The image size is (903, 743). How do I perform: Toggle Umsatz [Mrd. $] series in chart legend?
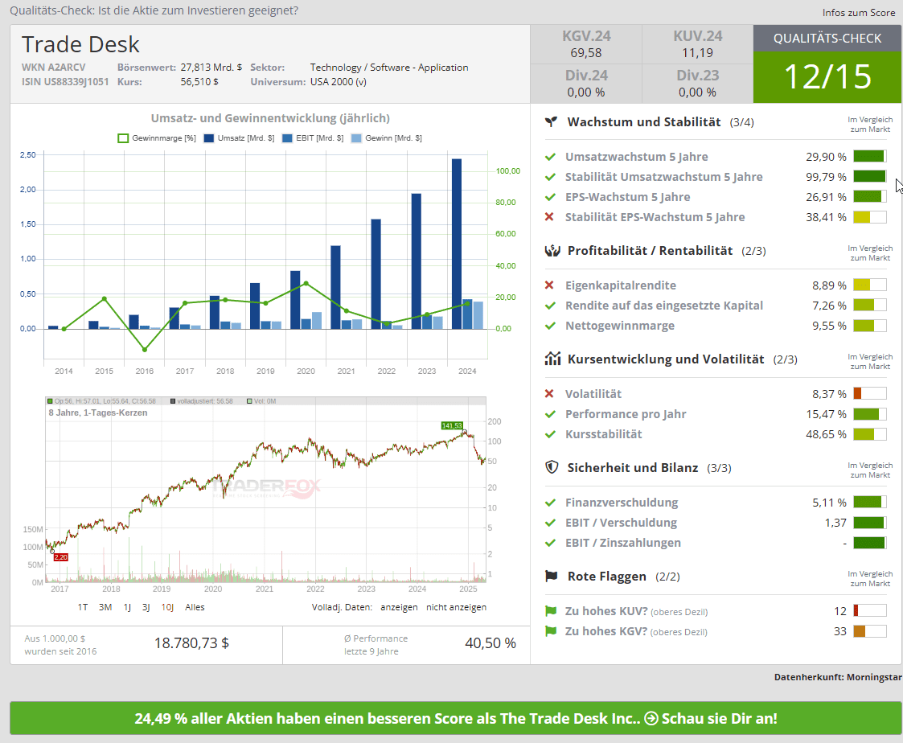coord(239,138)
